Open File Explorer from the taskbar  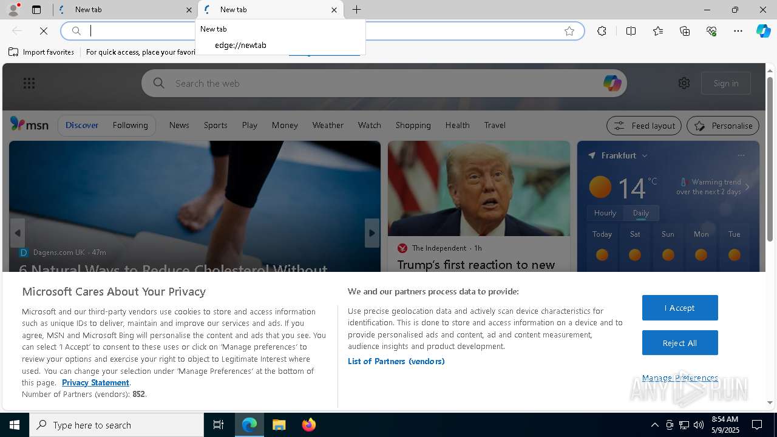(x=279, y=425)
